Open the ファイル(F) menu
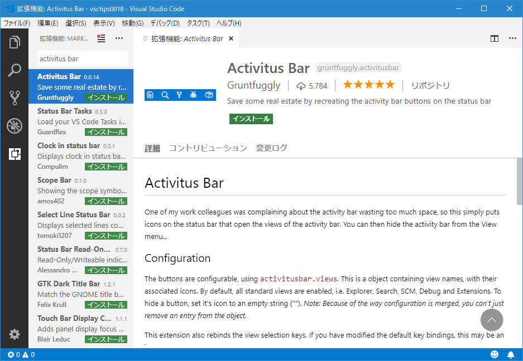This screenshot has height=361, width=523. (17, 23)
